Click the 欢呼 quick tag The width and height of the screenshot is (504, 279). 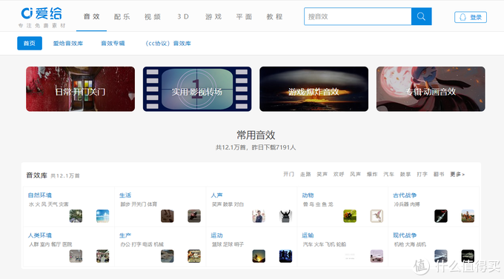[x=339, y=174]
